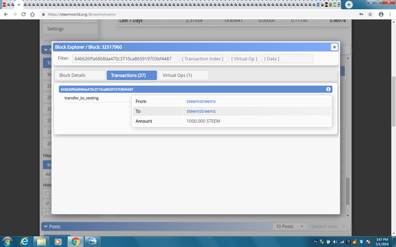Open the browser home page
Viewport: 396px width, 247px height.
pos(32,14)
